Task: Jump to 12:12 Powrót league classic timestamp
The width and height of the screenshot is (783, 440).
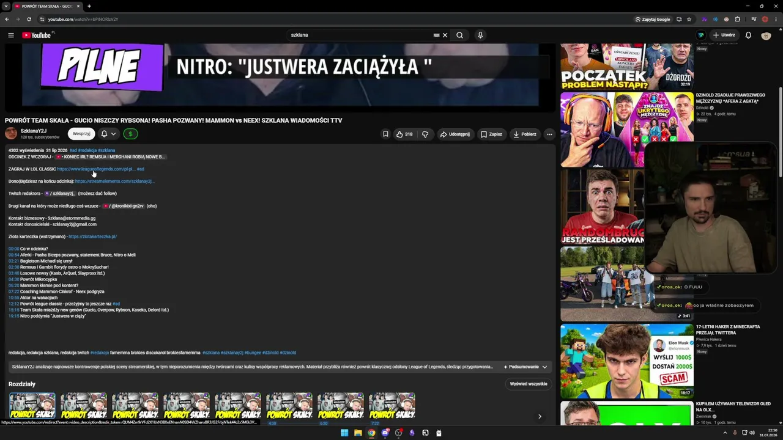Action: tap(13, 304)
